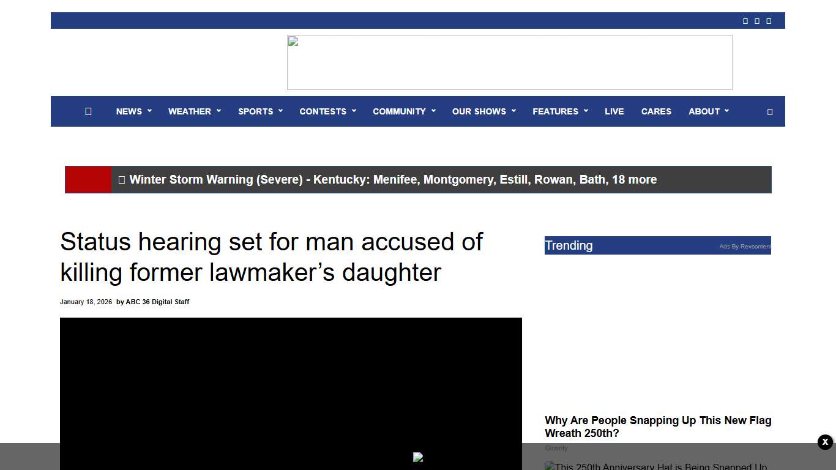The width and height of the screenshot is (836, 470).
Task: Click the broken image icon in the video player
Action: pos(418,457)
